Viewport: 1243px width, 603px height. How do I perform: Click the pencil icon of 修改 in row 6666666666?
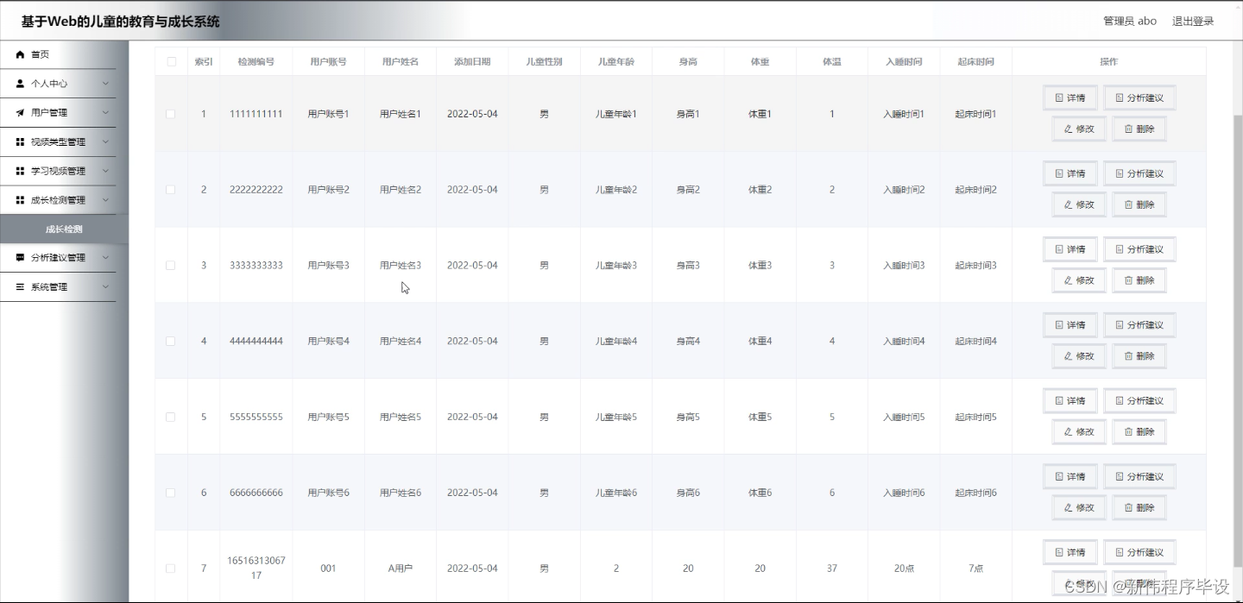click(x=1069, y=508)
